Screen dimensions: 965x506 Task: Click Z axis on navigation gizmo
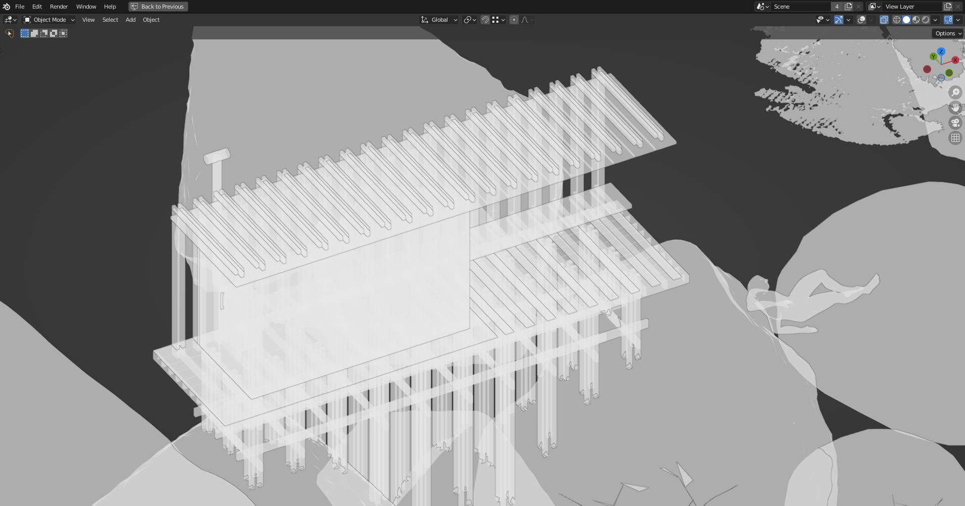click(x=941, y=52)
